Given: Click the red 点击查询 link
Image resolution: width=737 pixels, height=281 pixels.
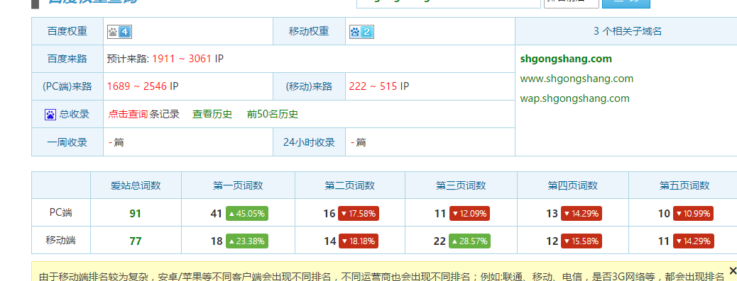Looking at the screenshot, I should 128,114.
